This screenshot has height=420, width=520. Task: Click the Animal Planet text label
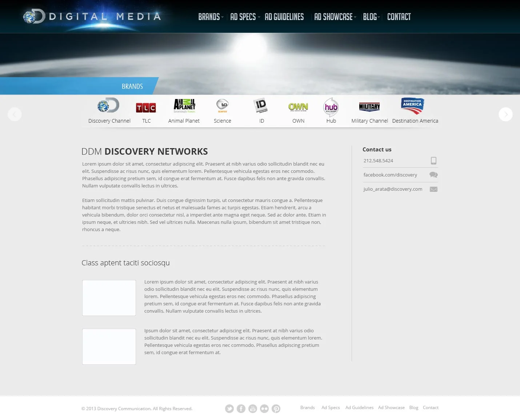tap(184, 121)
